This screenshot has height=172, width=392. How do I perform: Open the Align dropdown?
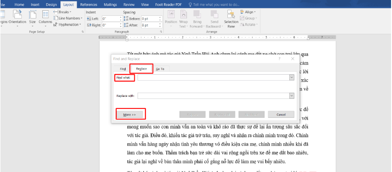[248, 12]
